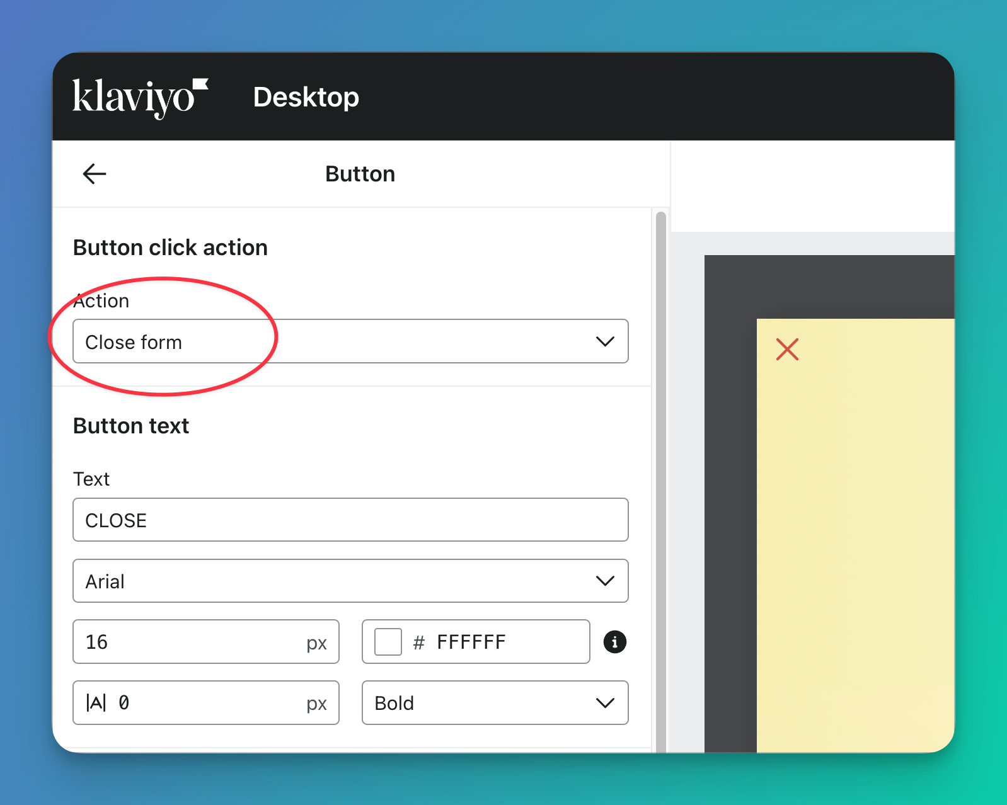Screen dimensions: 1007x805
Task: Click the Text input containing CLOSE
Action: tap(350, 520)
